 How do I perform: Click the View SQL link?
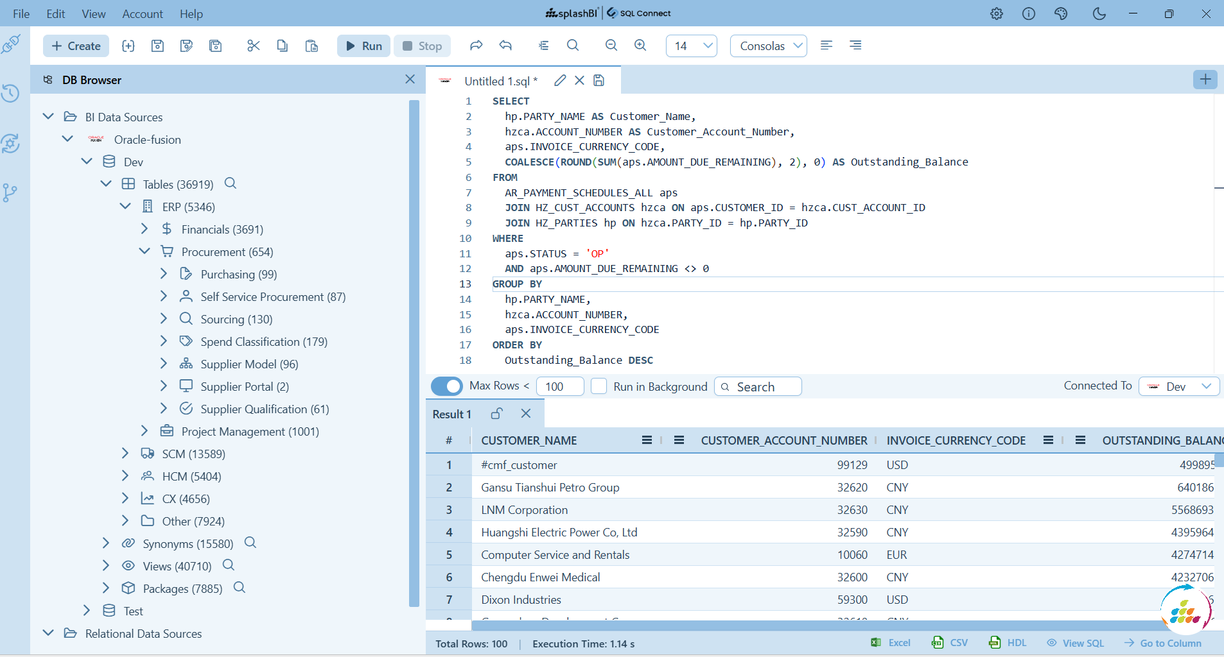click(1076, 643)
